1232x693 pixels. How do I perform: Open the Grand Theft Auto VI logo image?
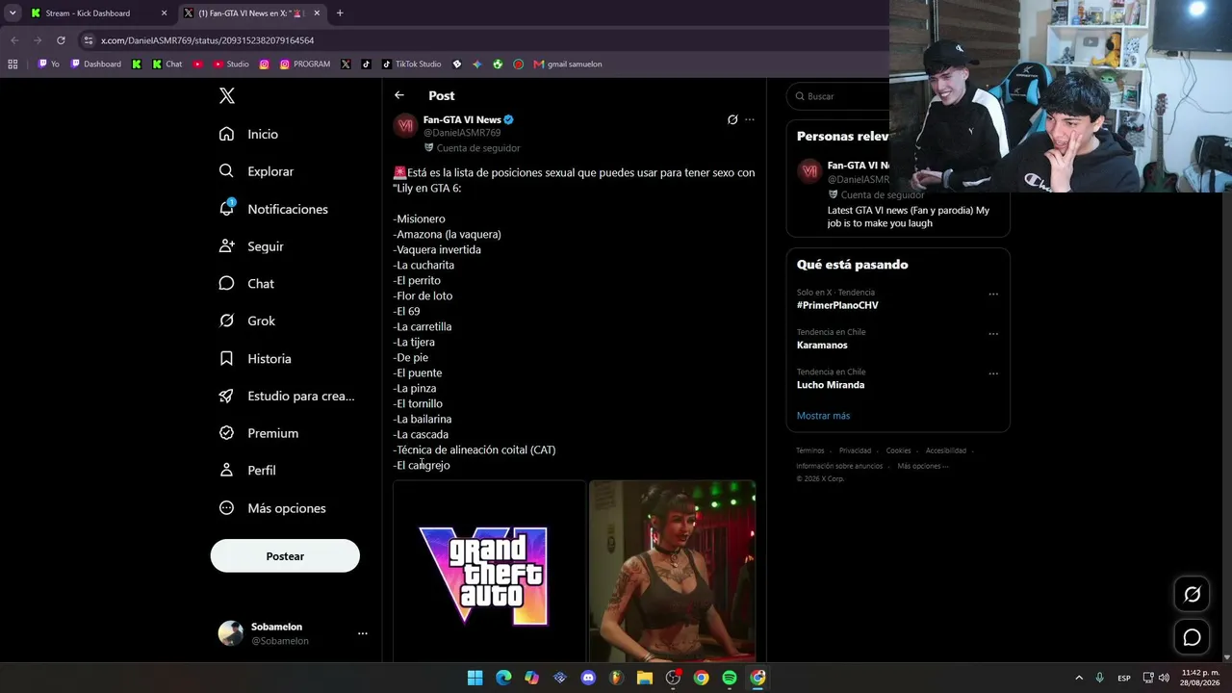[x=489, y=572]
